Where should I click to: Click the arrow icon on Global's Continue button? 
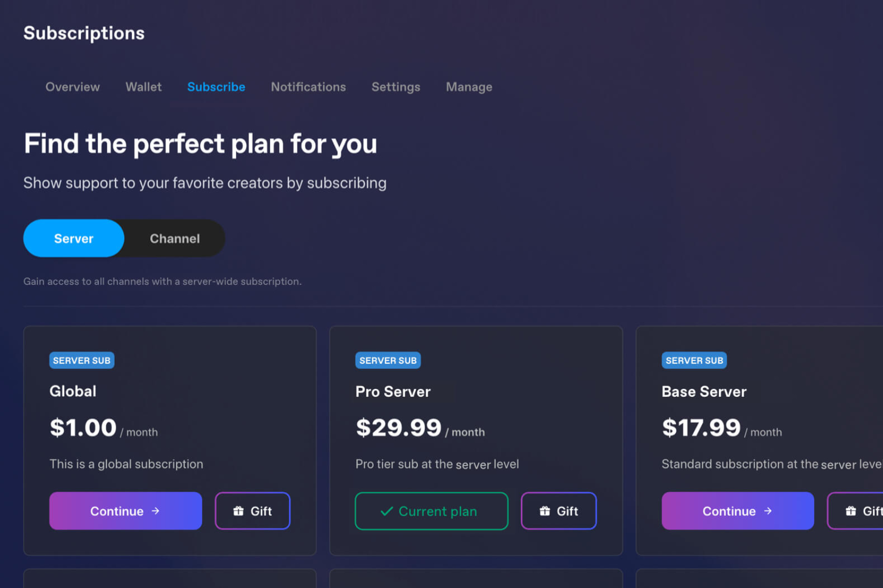click(156, 511)
